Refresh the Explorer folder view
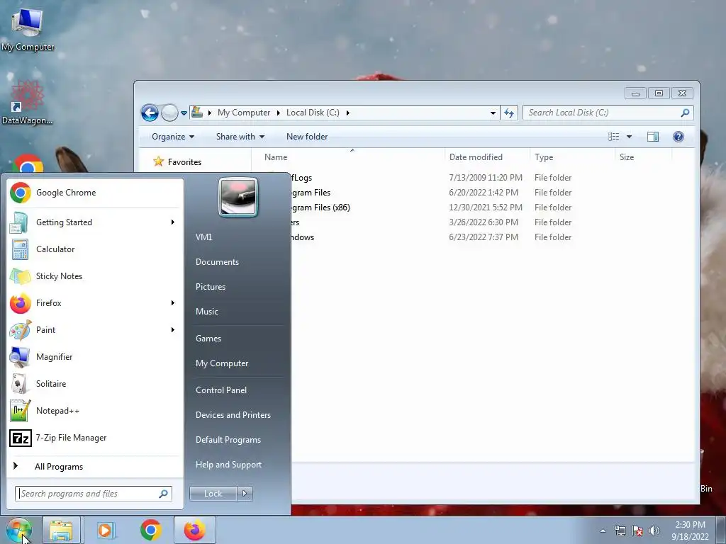The image size is (726, 544). (509, 113)
